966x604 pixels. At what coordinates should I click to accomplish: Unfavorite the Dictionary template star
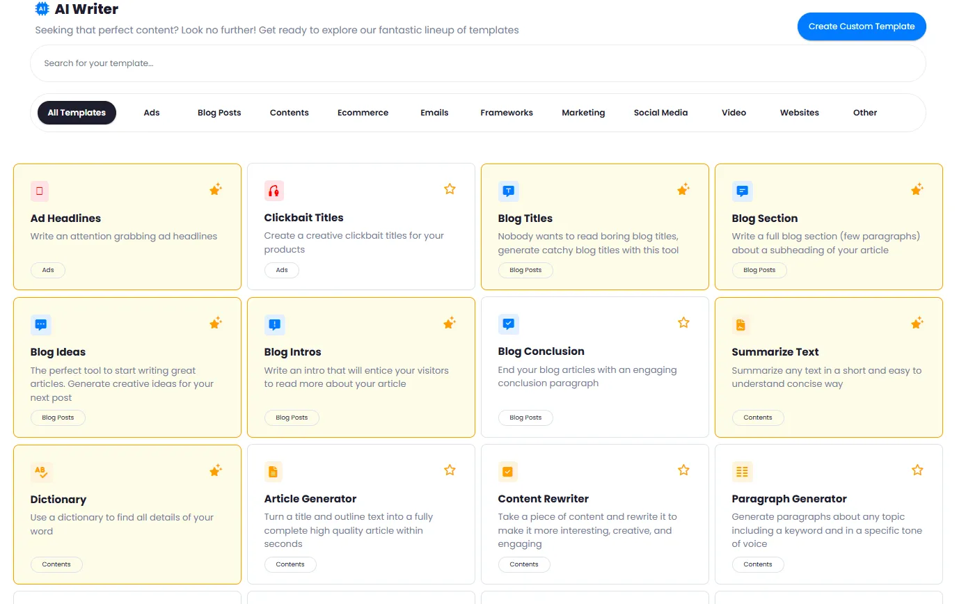tap(216, 470)
